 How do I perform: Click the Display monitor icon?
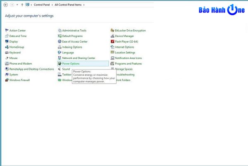[x=7, y=42]
